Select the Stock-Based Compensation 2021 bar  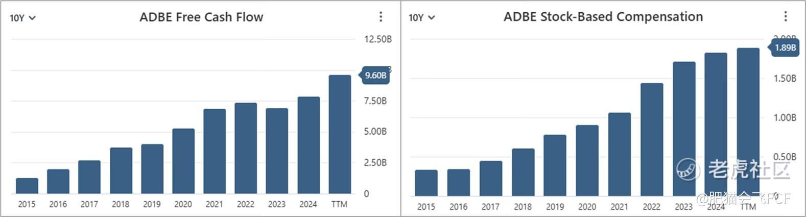point(620,155)
